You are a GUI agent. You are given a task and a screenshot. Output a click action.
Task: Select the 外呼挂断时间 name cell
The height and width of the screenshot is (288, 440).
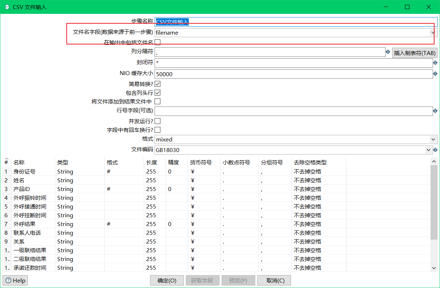tap(33, 215)
